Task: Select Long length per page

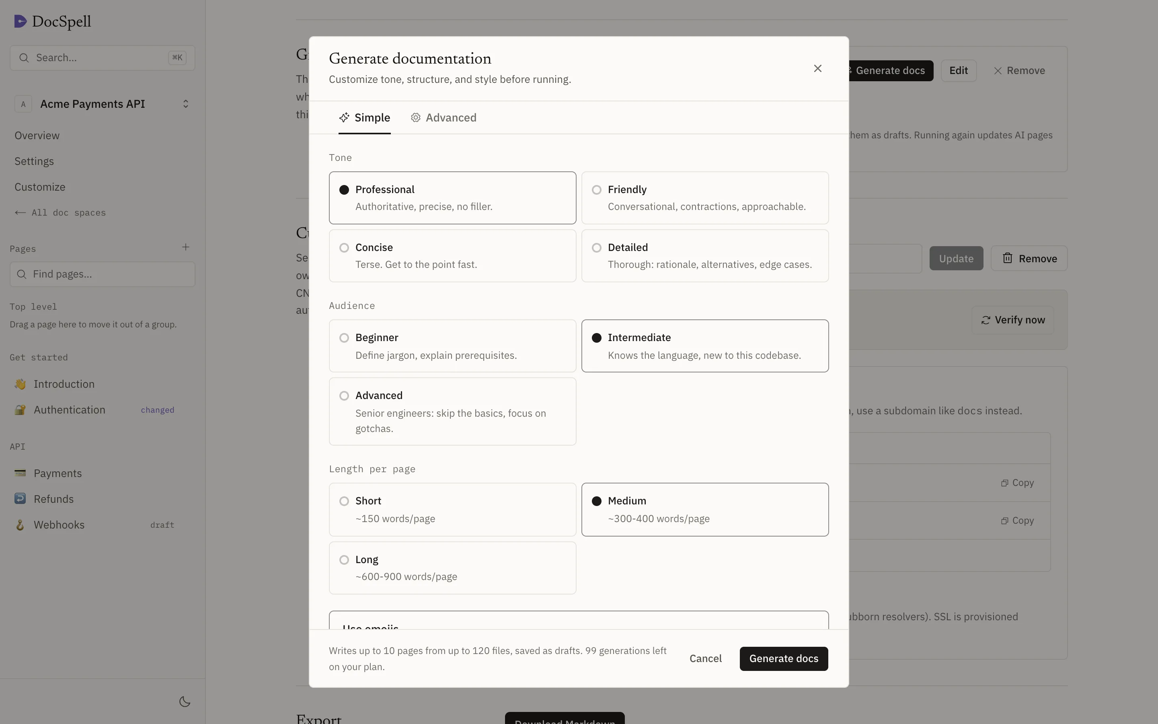Action: click(452, 568)
